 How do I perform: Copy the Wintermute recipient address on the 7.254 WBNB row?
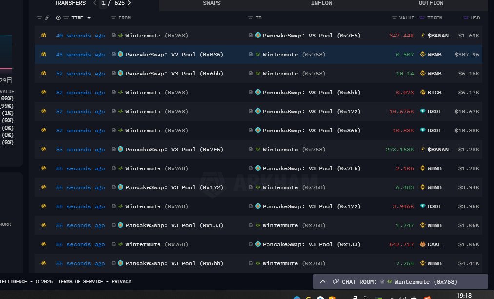(251, 263)
